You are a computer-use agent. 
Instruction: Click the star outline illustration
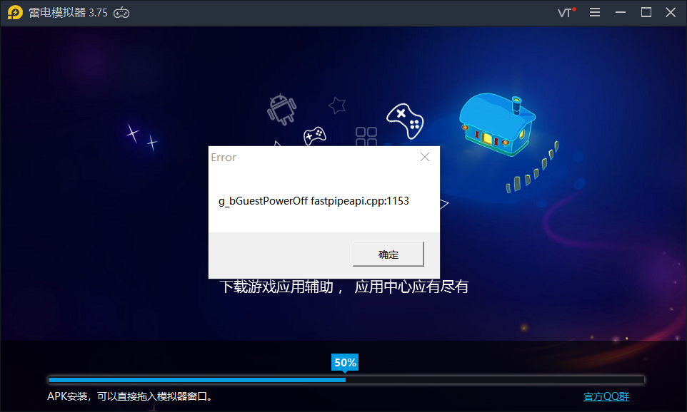[336, 104]
